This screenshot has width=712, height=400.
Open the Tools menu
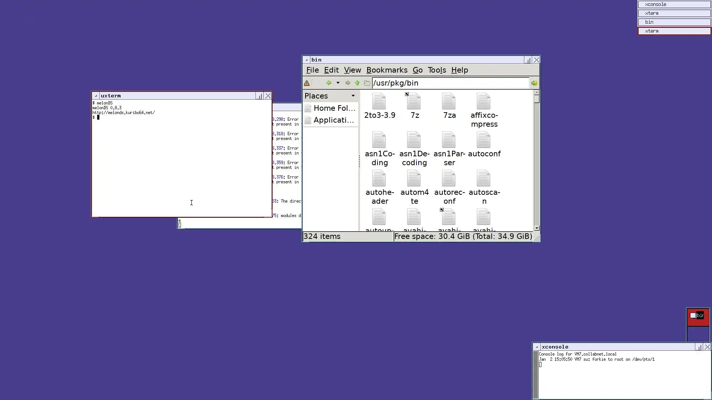(436, 70)
